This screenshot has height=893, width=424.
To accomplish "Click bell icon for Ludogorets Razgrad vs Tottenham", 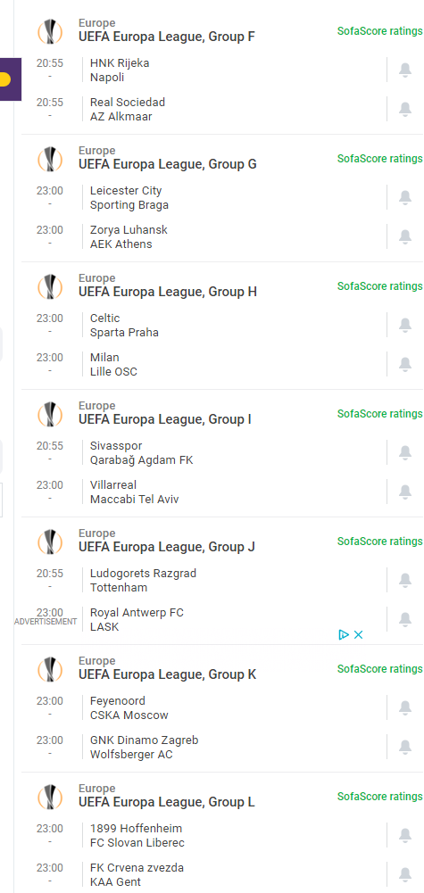I will pyautogui.click(x=404, y=581).
